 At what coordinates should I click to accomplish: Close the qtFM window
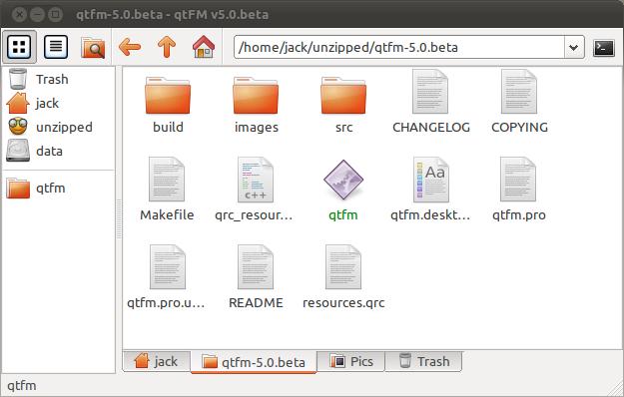(x=19, y=15)
